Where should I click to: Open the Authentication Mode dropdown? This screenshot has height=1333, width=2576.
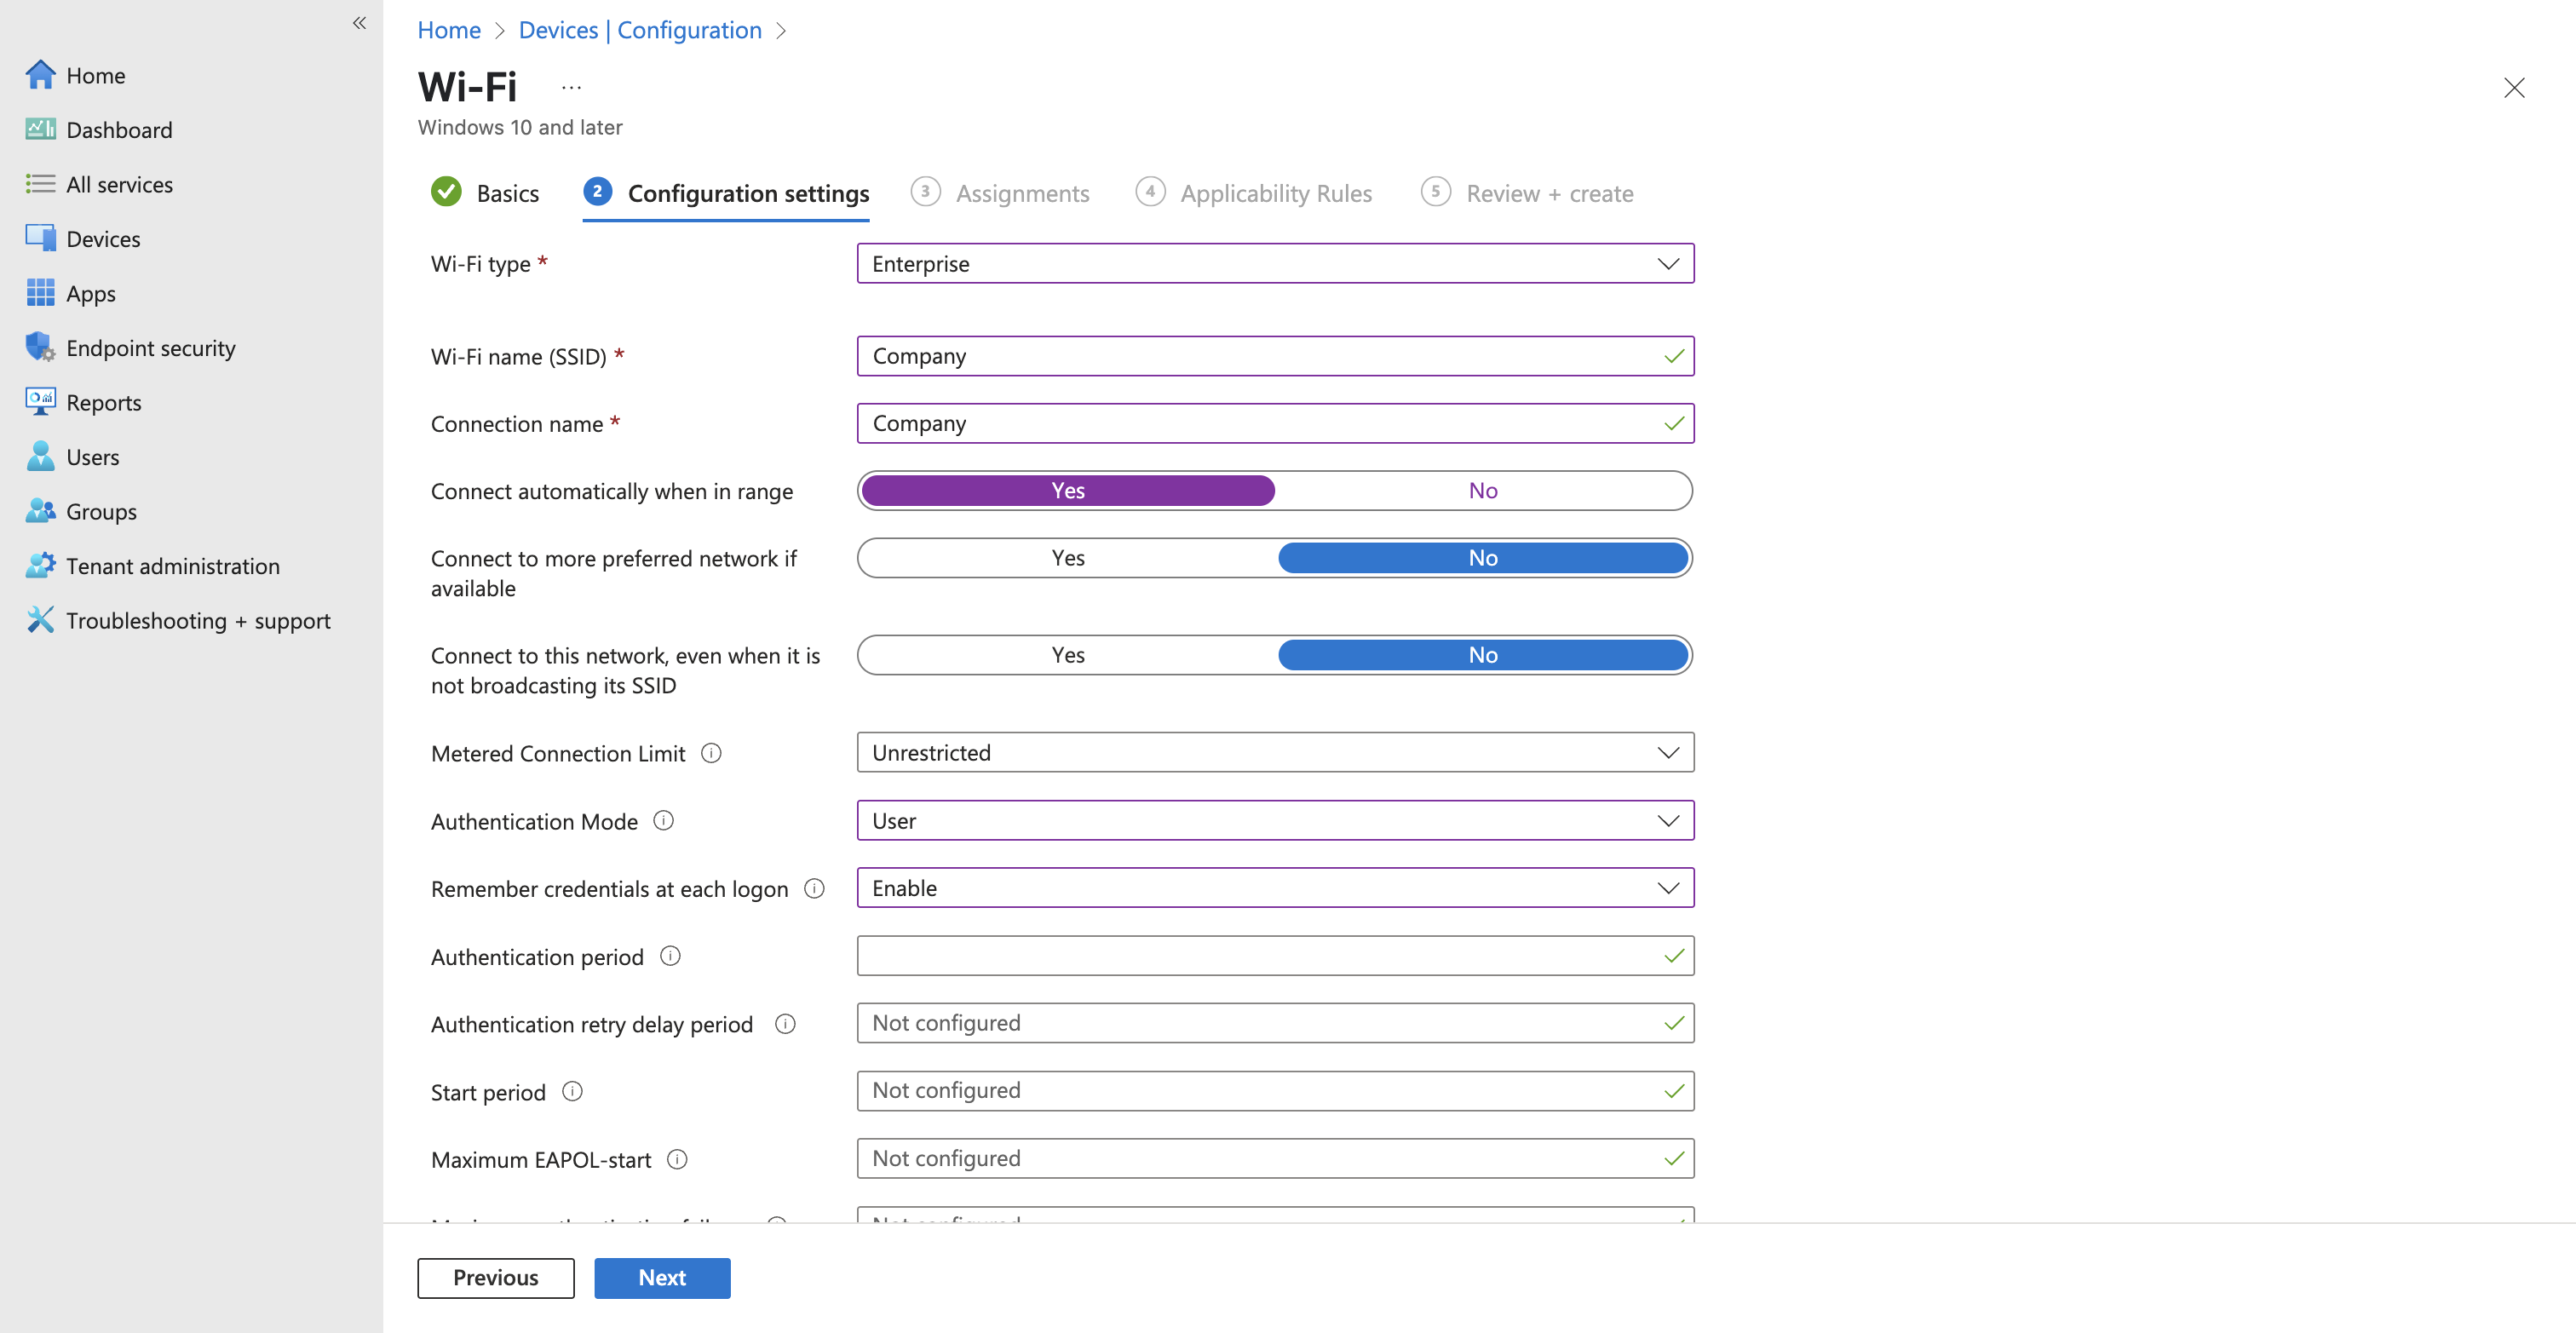(x=1275, y=821)
